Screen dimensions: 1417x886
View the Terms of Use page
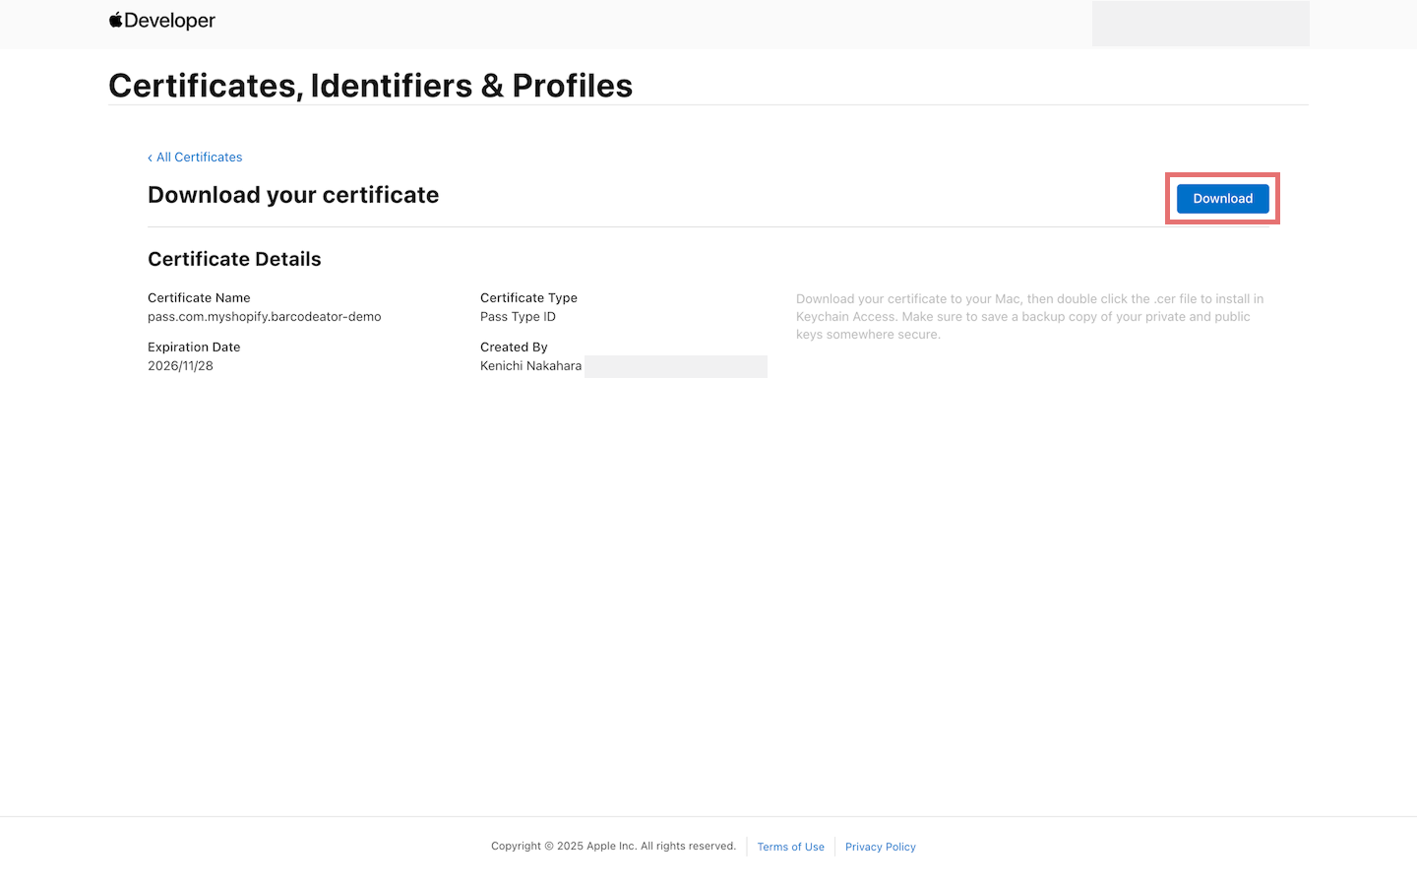(790, 847)
